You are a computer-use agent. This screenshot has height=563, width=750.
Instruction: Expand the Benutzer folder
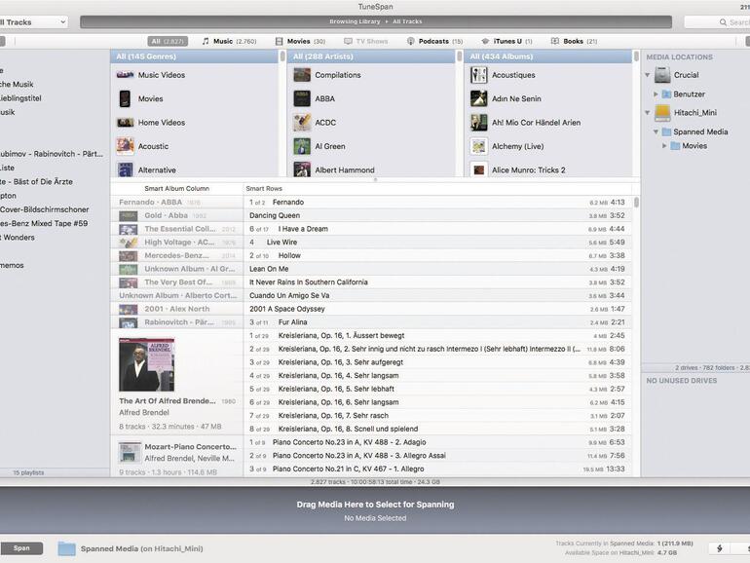click(656, 94)
